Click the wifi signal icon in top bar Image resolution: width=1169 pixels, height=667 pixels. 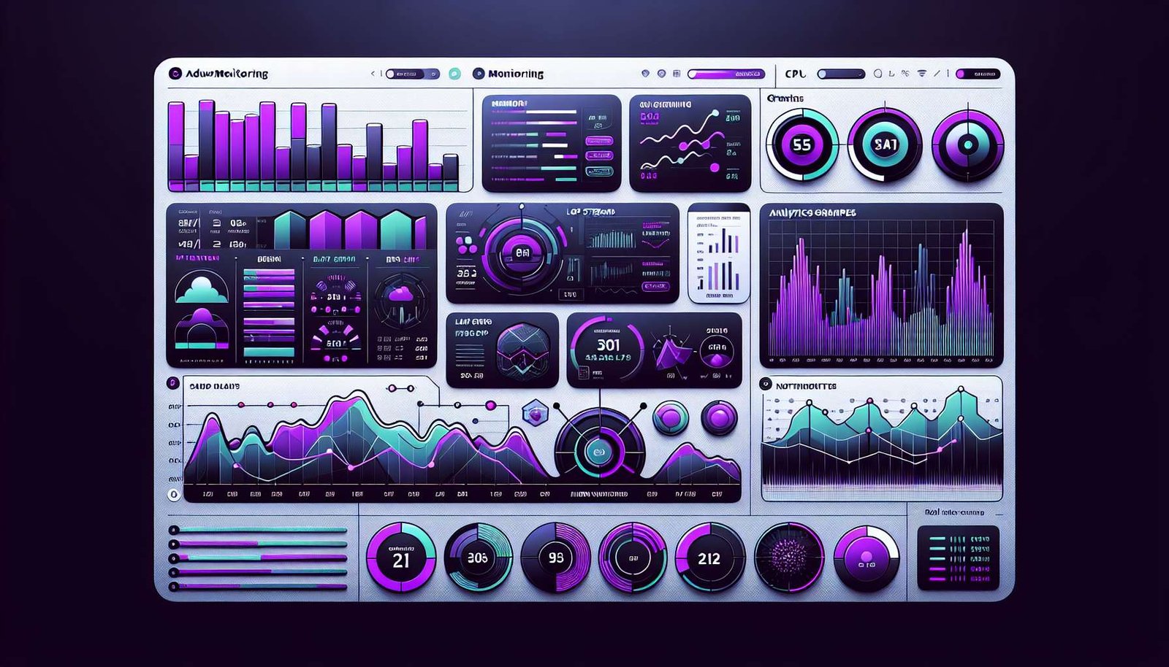click(921, 74)
